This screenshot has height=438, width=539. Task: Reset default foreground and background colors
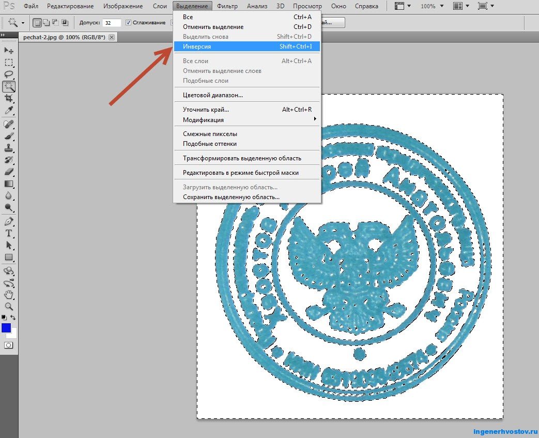tap(4, 317)
